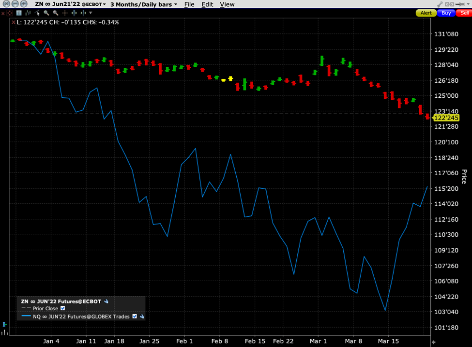Click the wrench icon beside NQ Futures legend
This screenshot has width=472, height=347.
coord(142,317)
